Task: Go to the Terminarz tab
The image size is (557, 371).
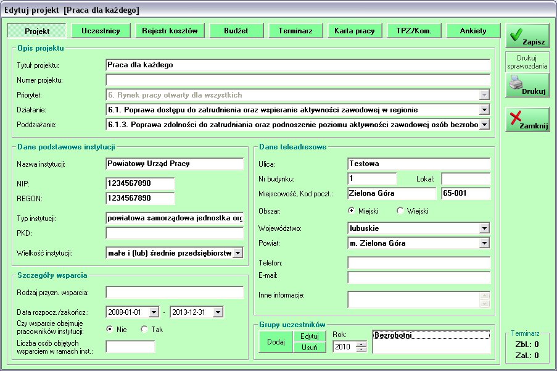Action: tap(295, 31)
